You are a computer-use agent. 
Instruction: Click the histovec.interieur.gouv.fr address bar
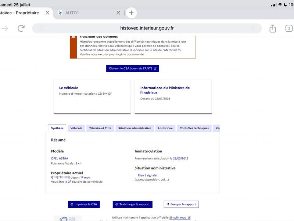click(147, 28)
